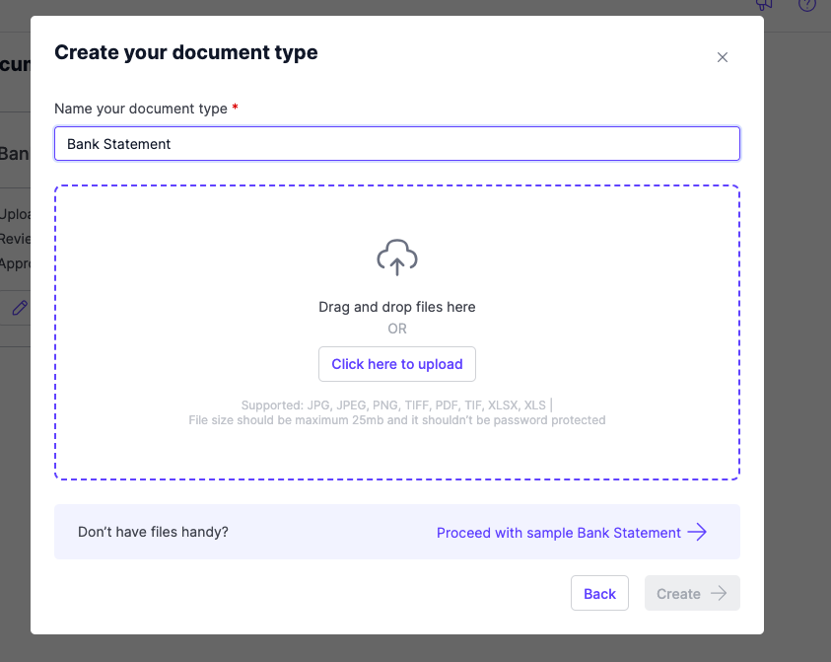Click the 'Drag and drop files here' text

point(397,307)
